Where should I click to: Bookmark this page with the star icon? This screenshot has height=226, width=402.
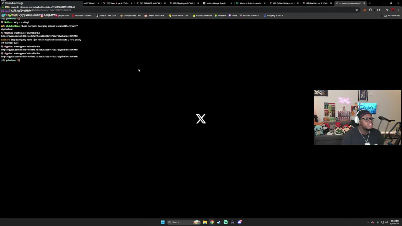356,10
